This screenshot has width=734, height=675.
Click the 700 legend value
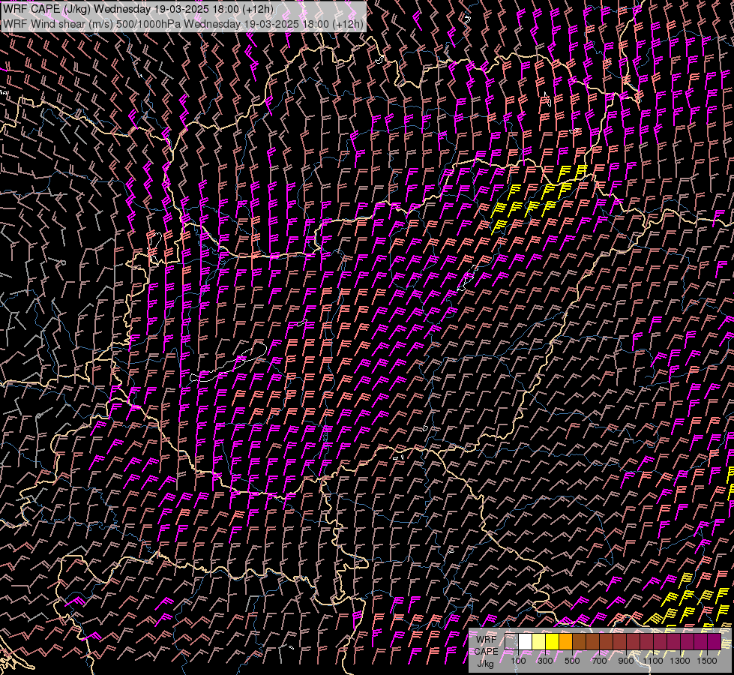(x=599, y=661)
